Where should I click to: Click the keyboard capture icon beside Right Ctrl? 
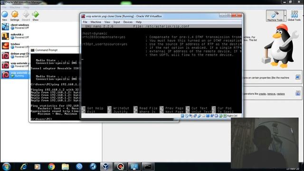(x=225, y=116)
